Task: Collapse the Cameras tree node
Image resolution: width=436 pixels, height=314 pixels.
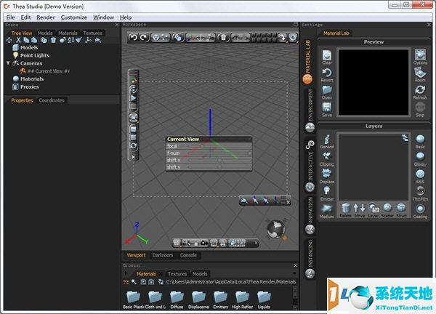Action: coord(8,63)
